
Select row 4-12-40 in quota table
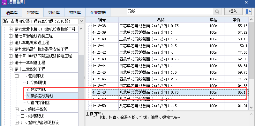click(x=170, y=39)
